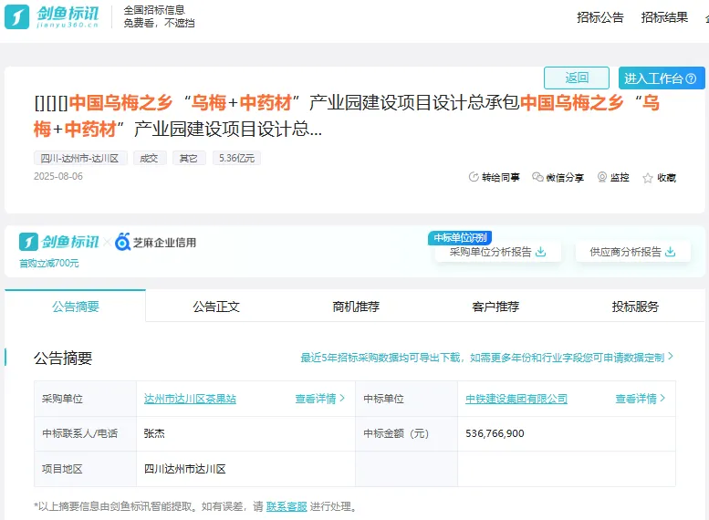Switch to the 公告正文 tab
Screen dimensions: 709x520
pos(215,307)
